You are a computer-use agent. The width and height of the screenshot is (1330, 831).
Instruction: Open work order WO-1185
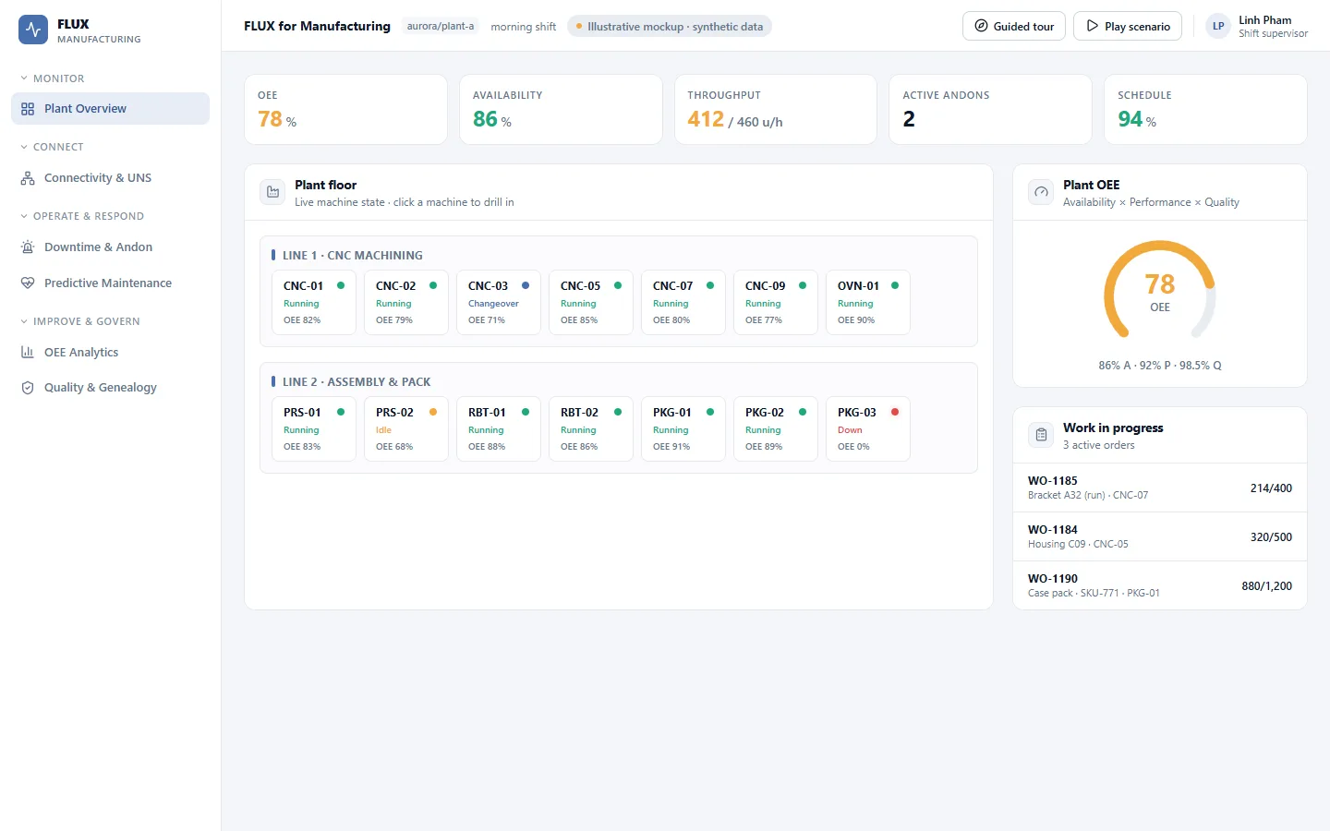[1160, 488]
